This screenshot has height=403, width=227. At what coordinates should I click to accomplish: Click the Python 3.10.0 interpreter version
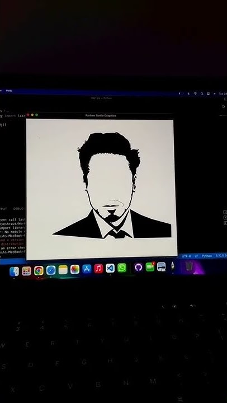221,256
